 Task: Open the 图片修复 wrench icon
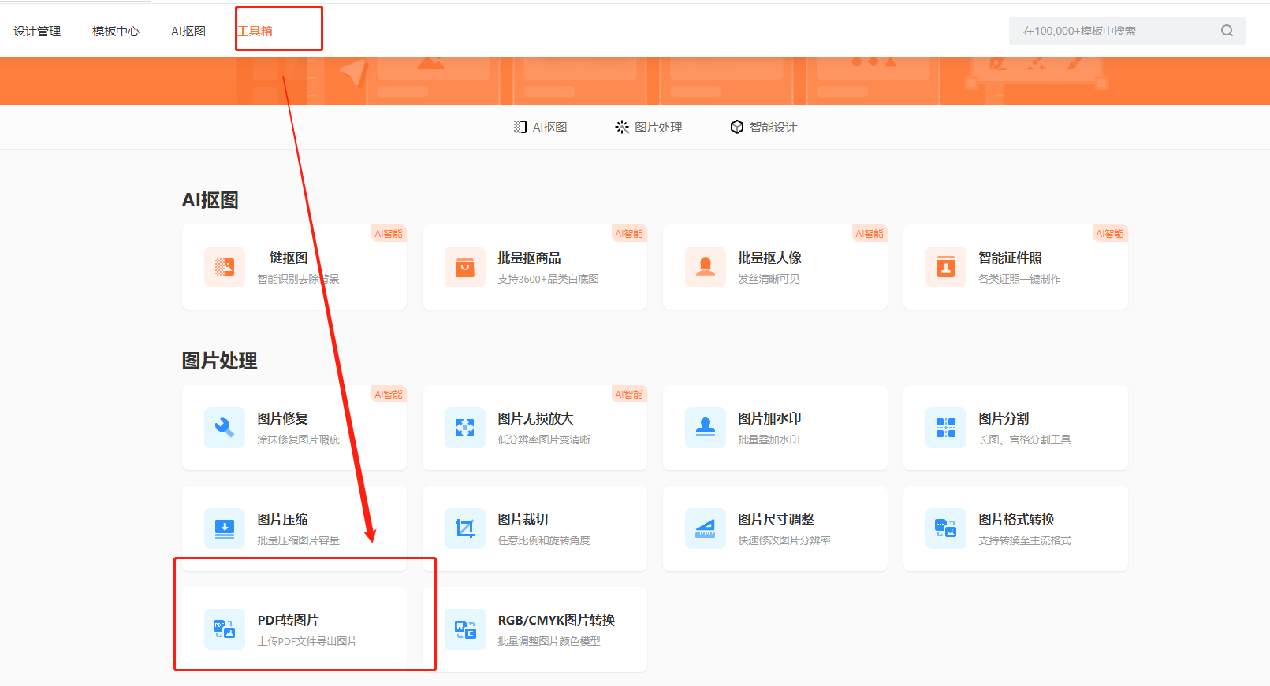click(225, 428)
